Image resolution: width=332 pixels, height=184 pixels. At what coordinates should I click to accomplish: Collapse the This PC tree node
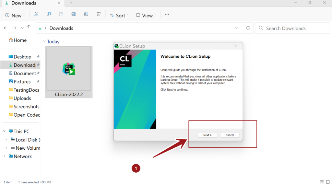pos(4,132)
